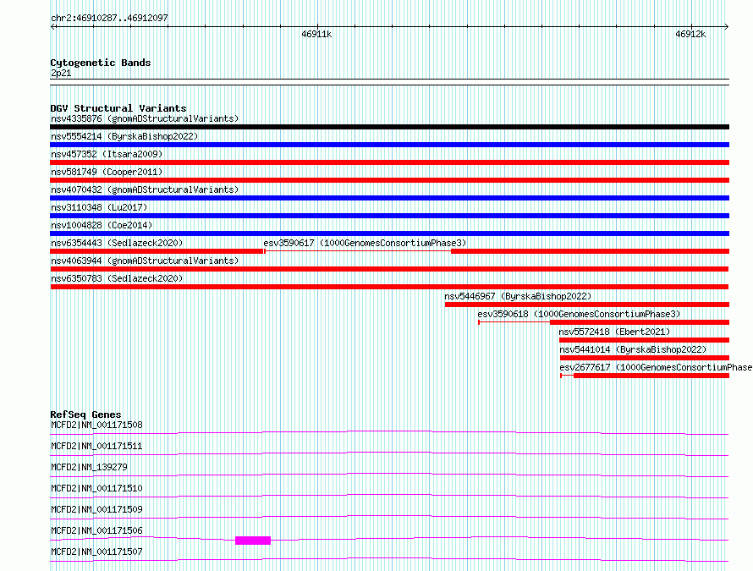Click nsv6354443 (Sedlazeck2020) label
The height and width of the screenshot is (571, 753).
117,243
